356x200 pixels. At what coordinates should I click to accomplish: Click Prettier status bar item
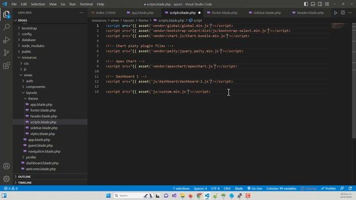tap(328, 188)
